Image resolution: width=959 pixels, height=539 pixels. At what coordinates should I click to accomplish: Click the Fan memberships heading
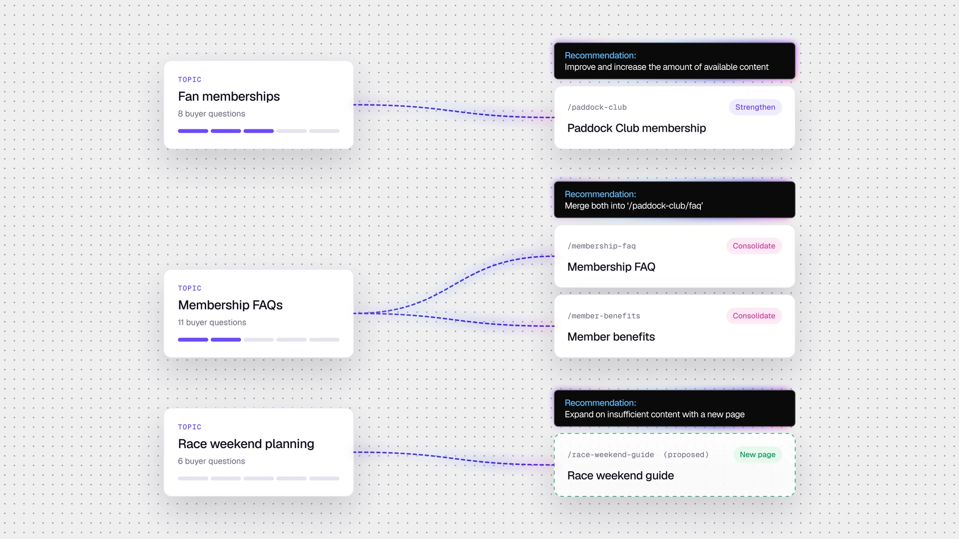tap(229, 96)
